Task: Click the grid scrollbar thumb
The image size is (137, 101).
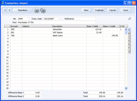Action: 126,33
